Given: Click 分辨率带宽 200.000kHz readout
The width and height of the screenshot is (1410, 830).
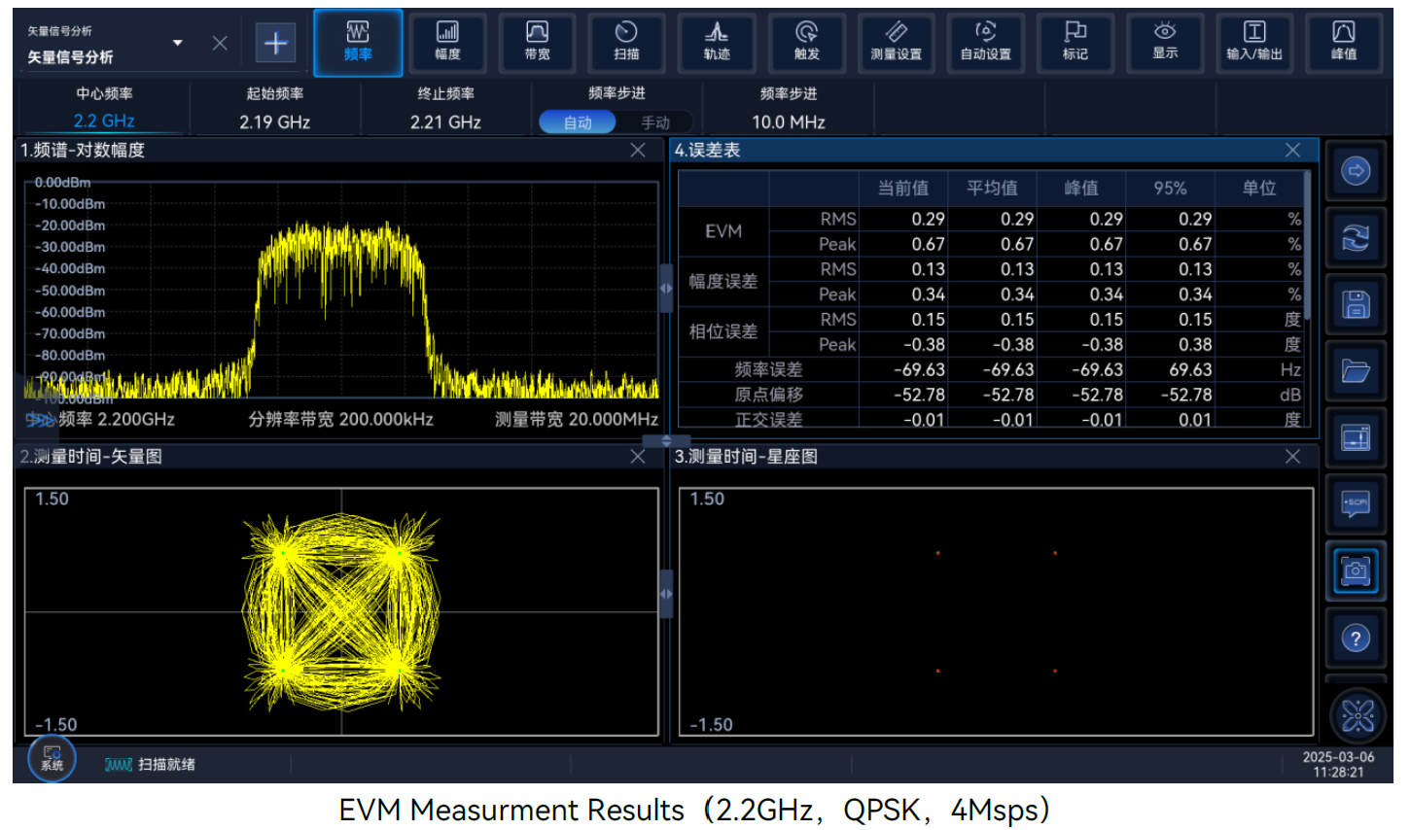Looking at the screenshot, I should pos(340,420).
